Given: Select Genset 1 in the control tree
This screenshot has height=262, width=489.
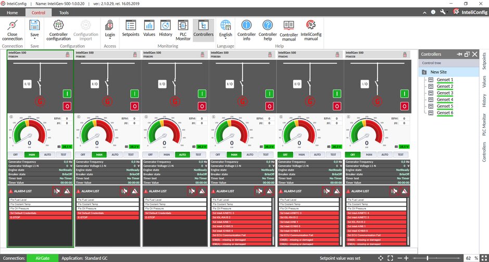Looking at the screenshot, I should [x=445, y=80].
